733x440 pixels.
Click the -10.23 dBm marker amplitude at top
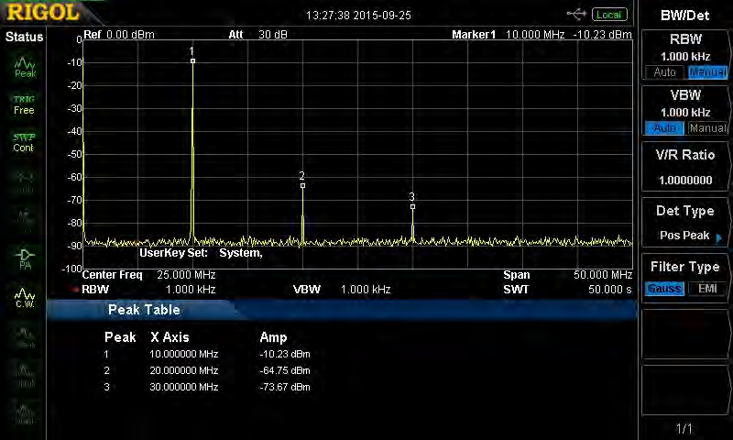click(x=602, y=35)
